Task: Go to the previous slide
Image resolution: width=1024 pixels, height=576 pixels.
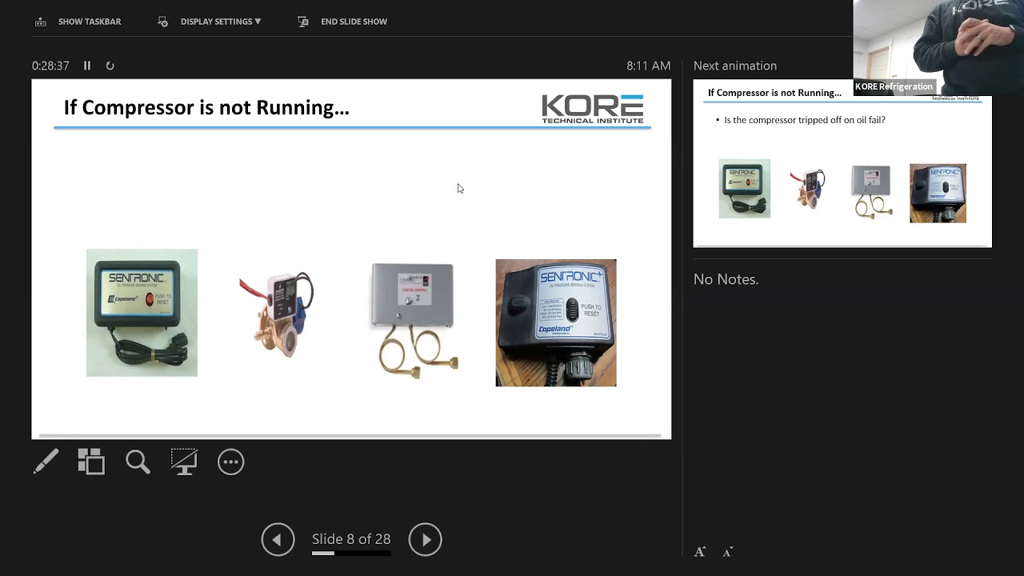Action: tap(278, 539)
